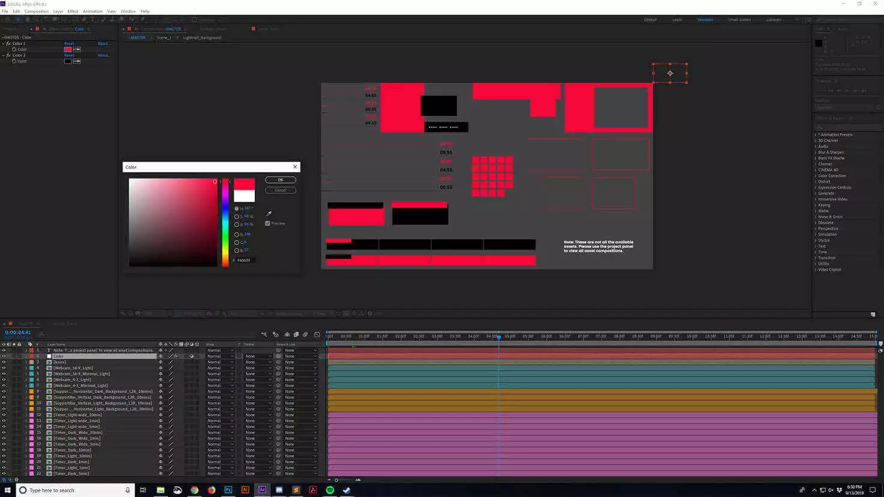Image resolution: width=884 pixels, height=497 pixels.
Task: Pick the eyedropper in the Color dialog
Action: 269,214
